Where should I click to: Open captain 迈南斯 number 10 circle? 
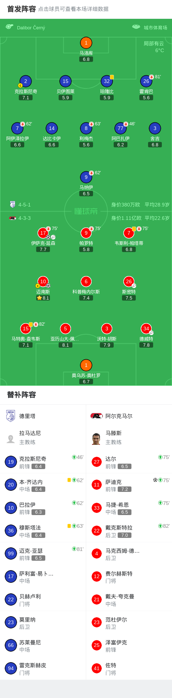tap(43, 281)
